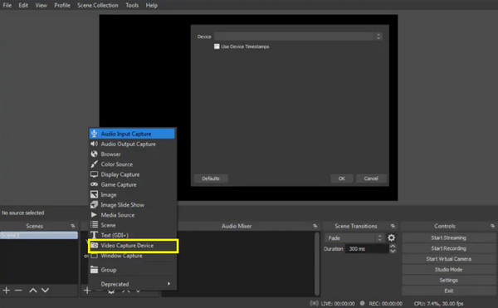Increase the transition Duration with the up arrow
The width and height of the screenshot is (498, 308).
[x=393, y=247]
